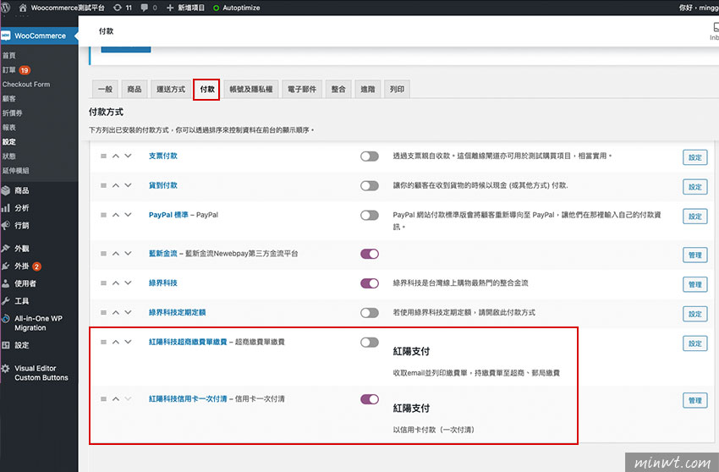Switch to the 商品 settings tab
The width and height of the screenshot is (719, 472).
[134, 89]
